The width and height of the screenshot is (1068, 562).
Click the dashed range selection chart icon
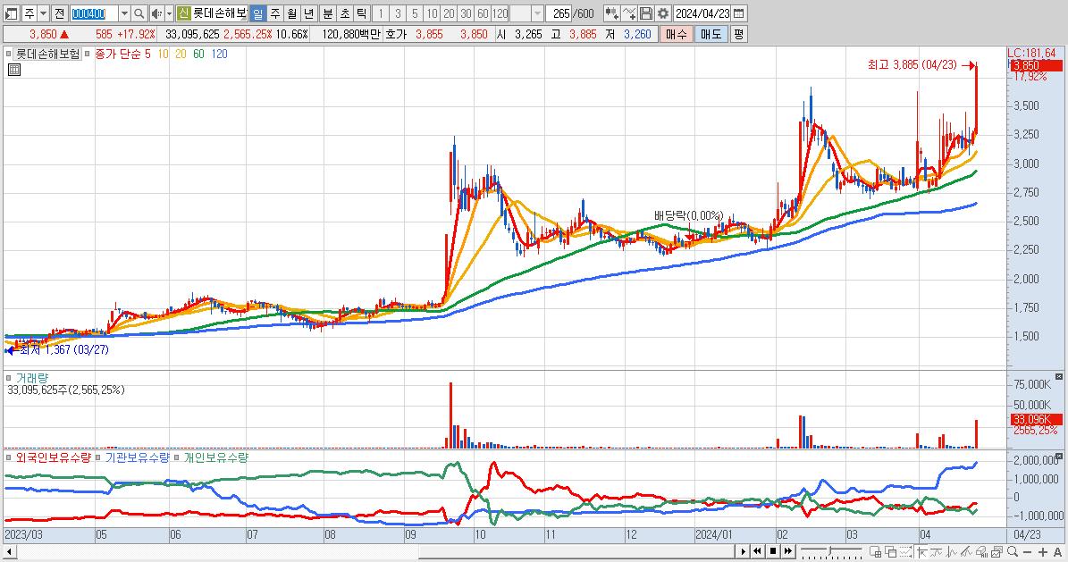[x=906, y=551]
